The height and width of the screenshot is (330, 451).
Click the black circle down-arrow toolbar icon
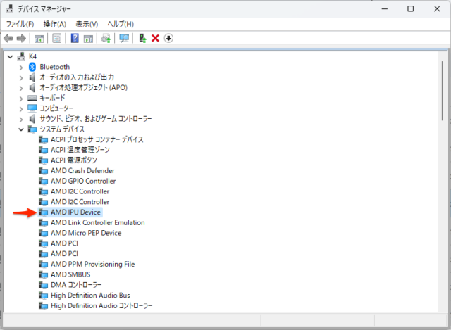click(168, 38)
